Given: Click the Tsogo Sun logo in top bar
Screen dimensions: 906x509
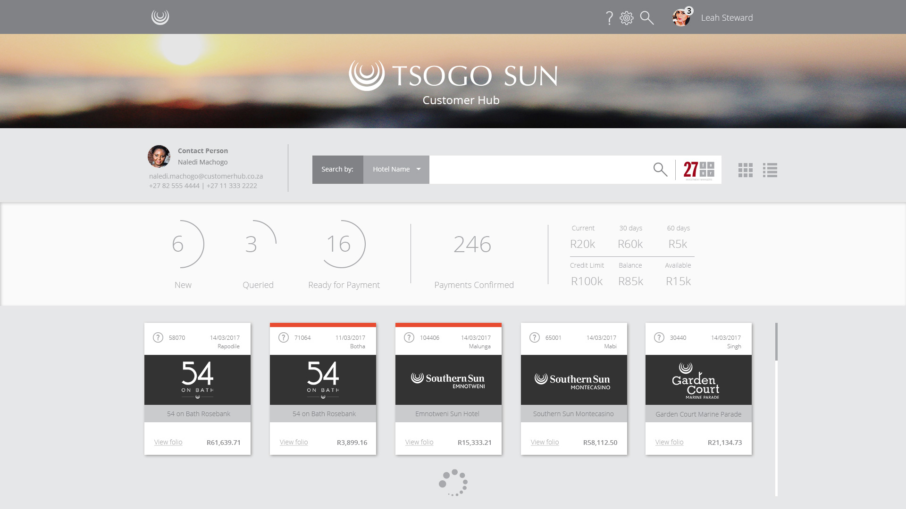Looking at the screenshot, I should [x=160, y=17].
